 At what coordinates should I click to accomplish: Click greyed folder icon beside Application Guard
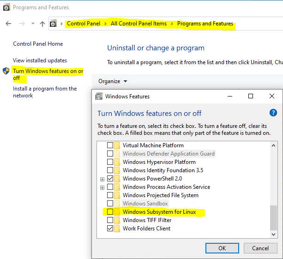point(117,154)
